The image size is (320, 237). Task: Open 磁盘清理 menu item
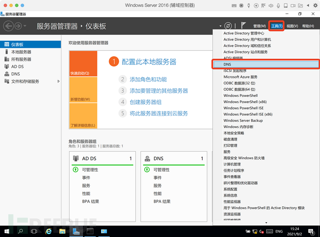pyautogui.click(x=230, y=139)
